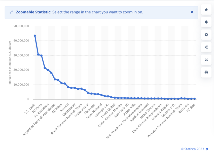The width and height of the screenshot is (214, 153).
Task: Click the flag icon beside Statista 2023
Action: (207, 149)
